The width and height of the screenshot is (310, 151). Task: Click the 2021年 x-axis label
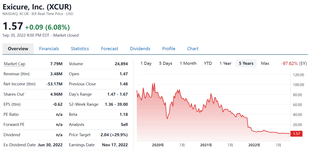[206, 145]
